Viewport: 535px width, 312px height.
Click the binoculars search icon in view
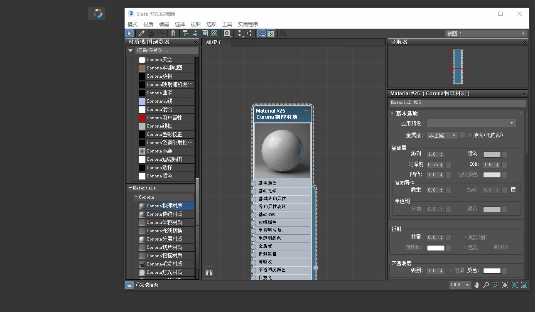209,273
